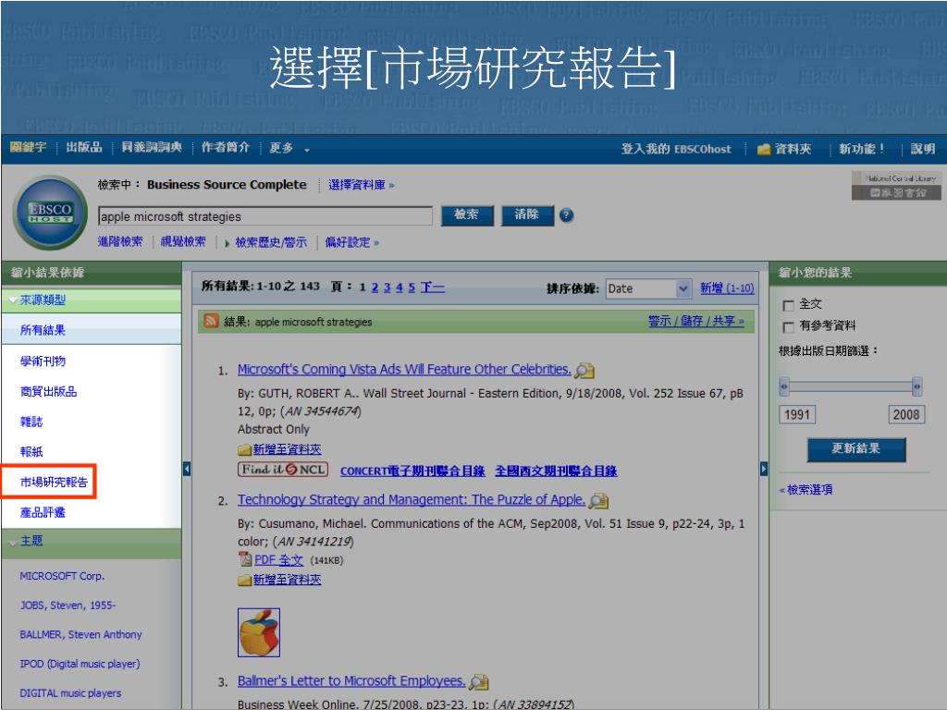Select the 作者簡介 tab

226,147
